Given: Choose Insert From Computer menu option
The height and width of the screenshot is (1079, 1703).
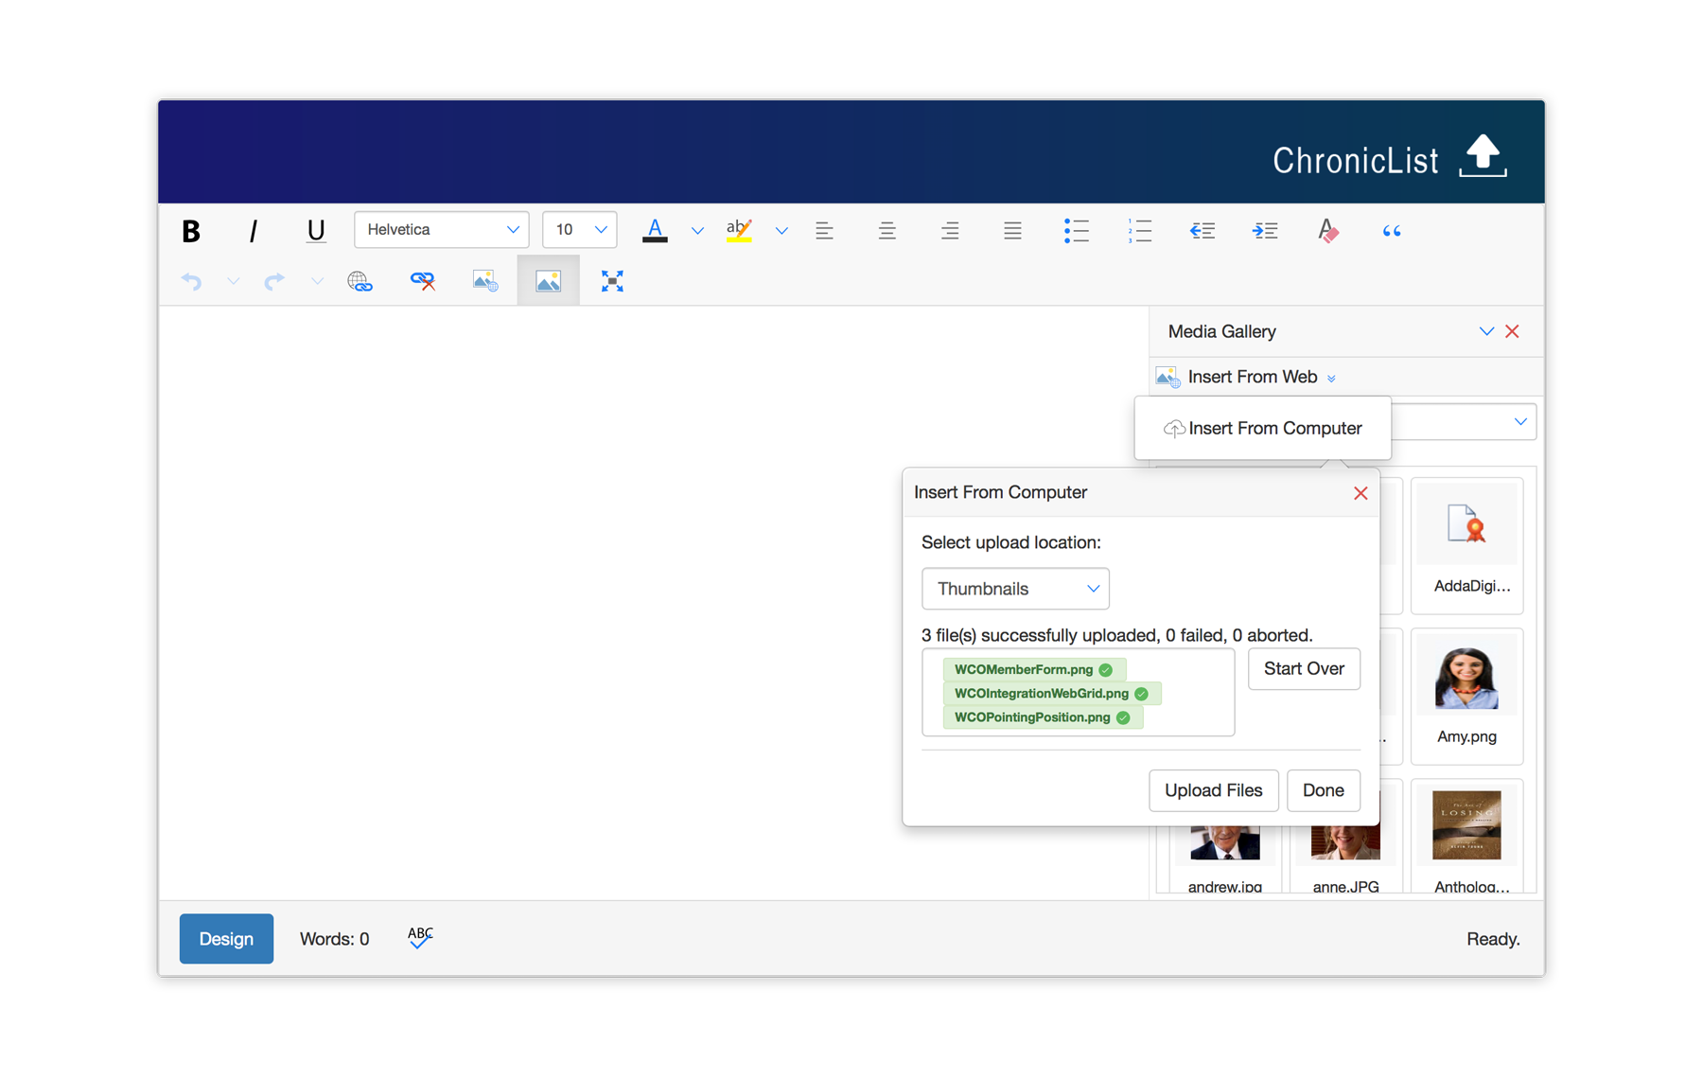Looking at the screenshot, I should (1263, 429).
